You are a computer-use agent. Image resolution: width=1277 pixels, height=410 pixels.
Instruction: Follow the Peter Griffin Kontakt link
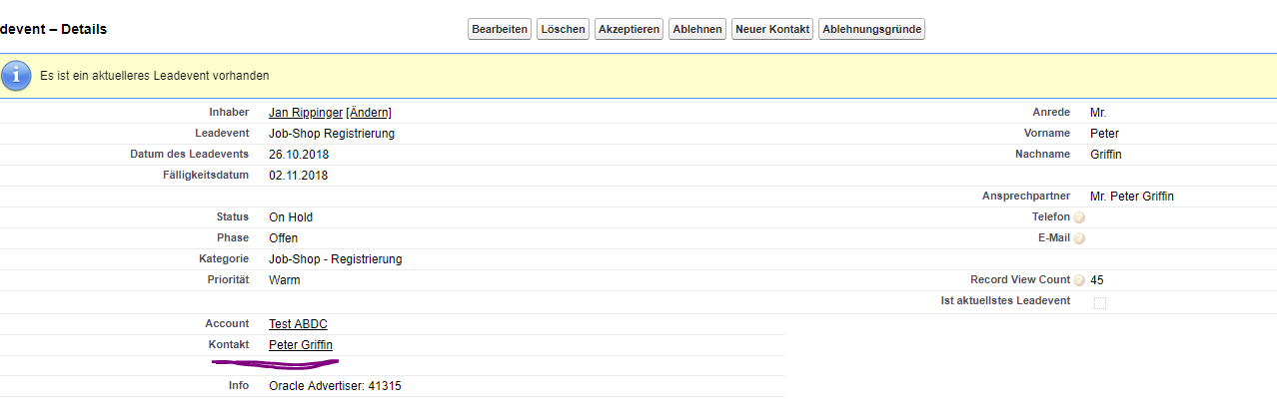pyautogui.click(x=301, y=345)
